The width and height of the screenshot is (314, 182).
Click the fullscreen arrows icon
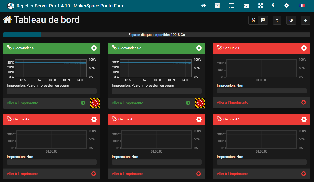tap(260, 6)
